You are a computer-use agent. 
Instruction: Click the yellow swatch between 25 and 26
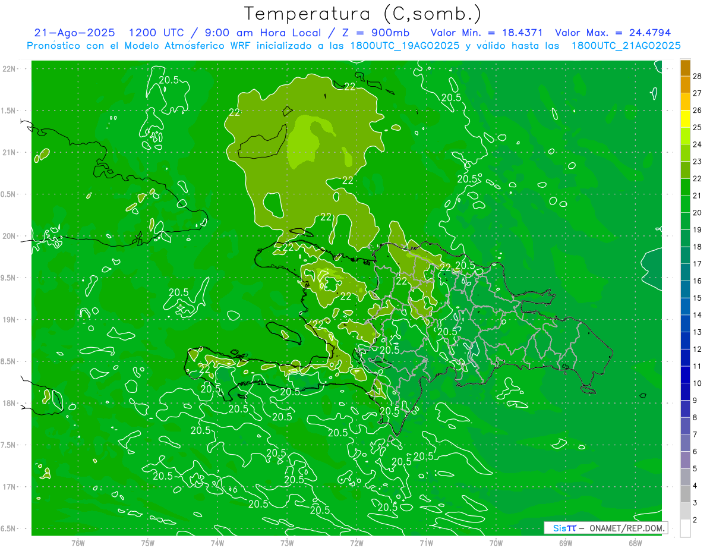[685, 119]
